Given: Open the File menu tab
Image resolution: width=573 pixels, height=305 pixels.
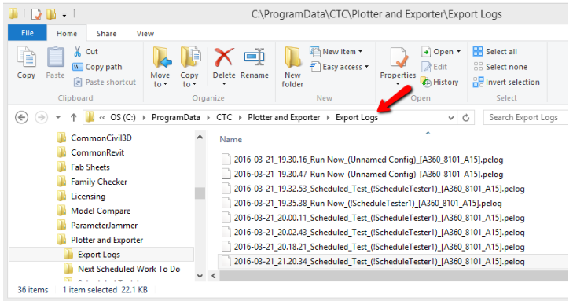Looking at the screenshot, I should [28, 33].
